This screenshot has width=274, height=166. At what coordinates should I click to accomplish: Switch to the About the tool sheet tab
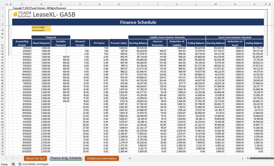35,158
